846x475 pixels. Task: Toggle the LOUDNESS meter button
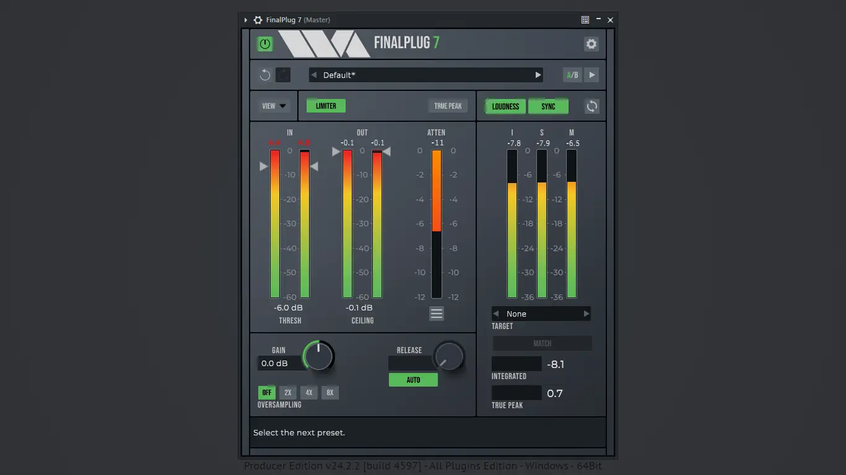pos(505,106)
